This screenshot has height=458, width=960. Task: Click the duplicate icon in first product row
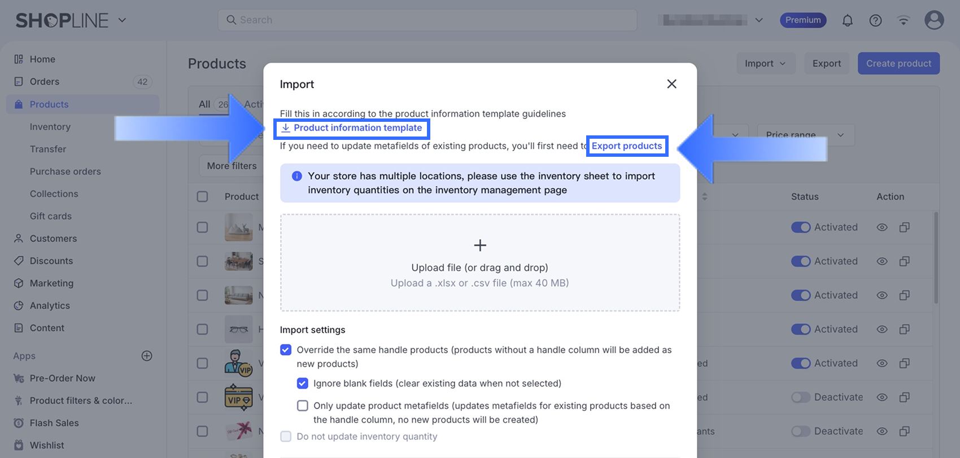click(x=904, y=227)
